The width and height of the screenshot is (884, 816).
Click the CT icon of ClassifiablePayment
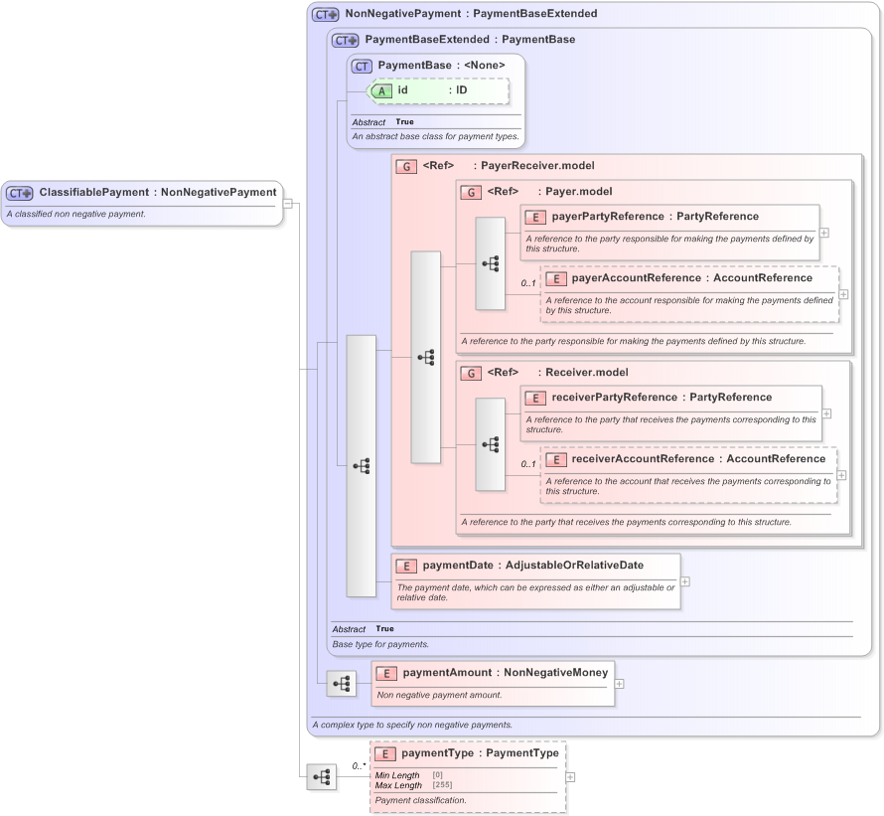click(20, 193)
